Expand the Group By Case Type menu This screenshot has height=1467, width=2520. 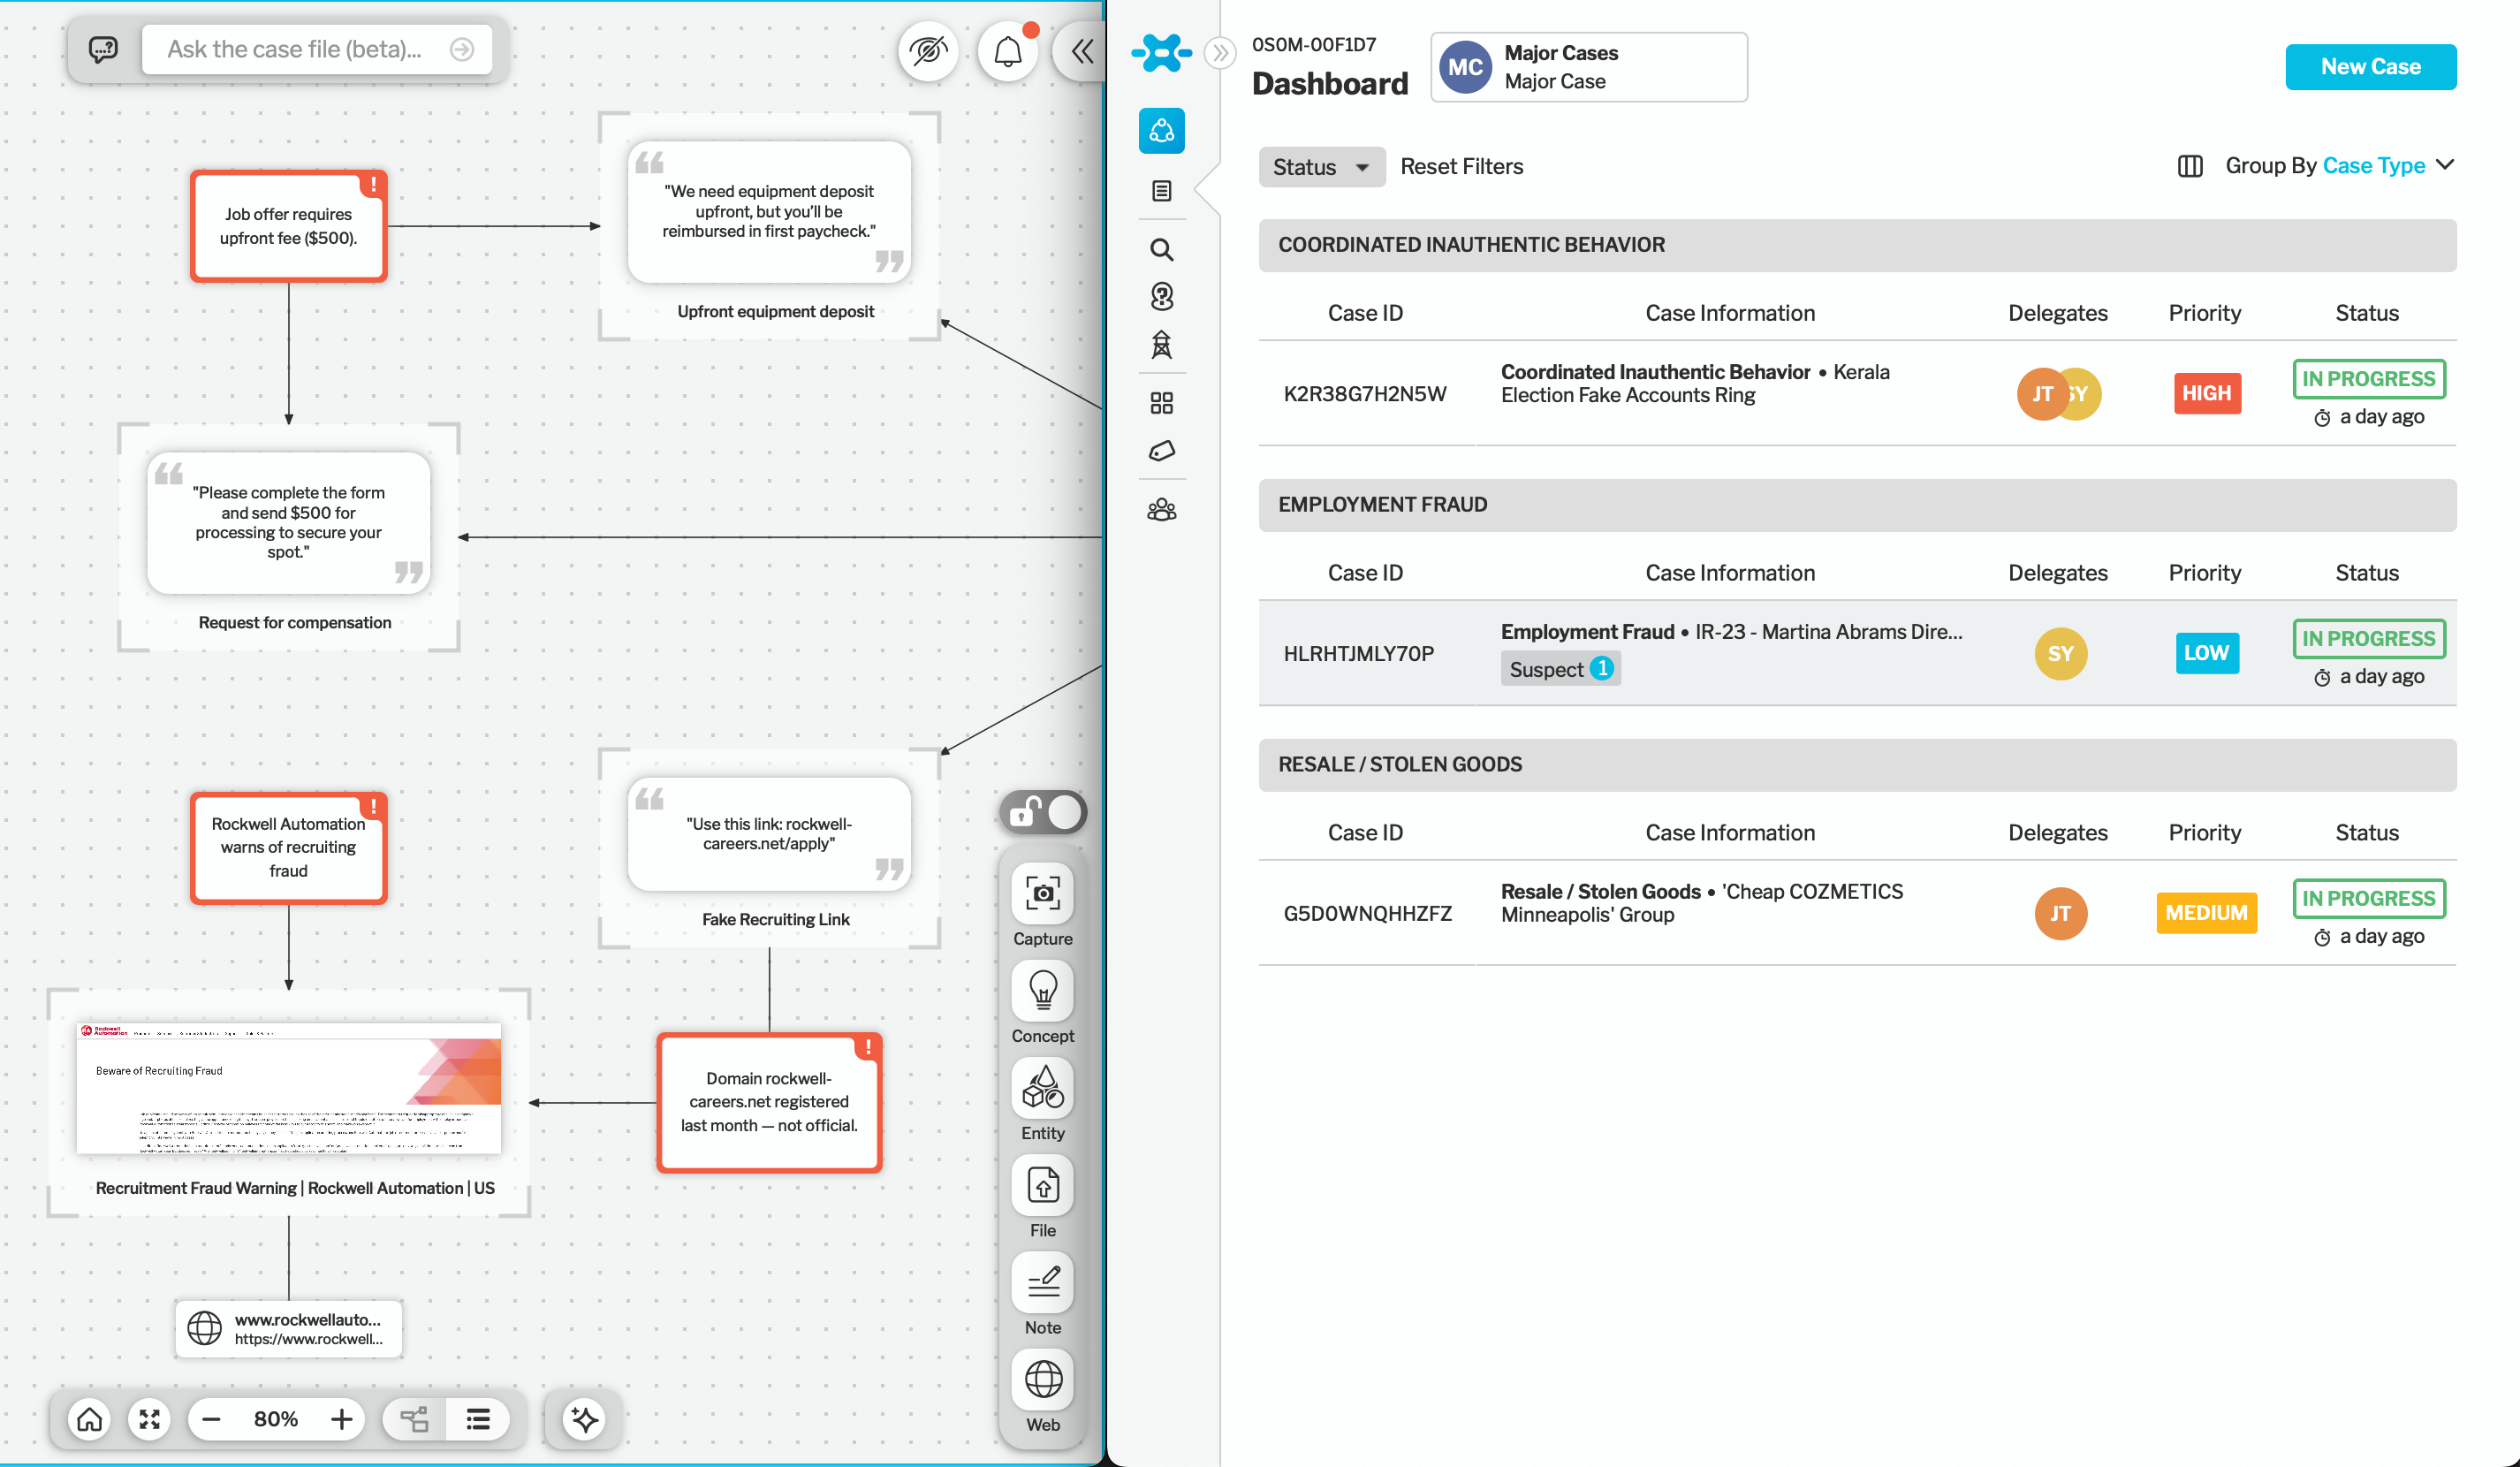coord(2340,166)
